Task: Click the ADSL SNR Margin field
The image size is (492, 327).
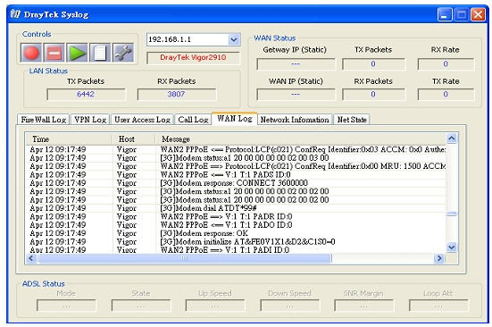Action: 363,306
